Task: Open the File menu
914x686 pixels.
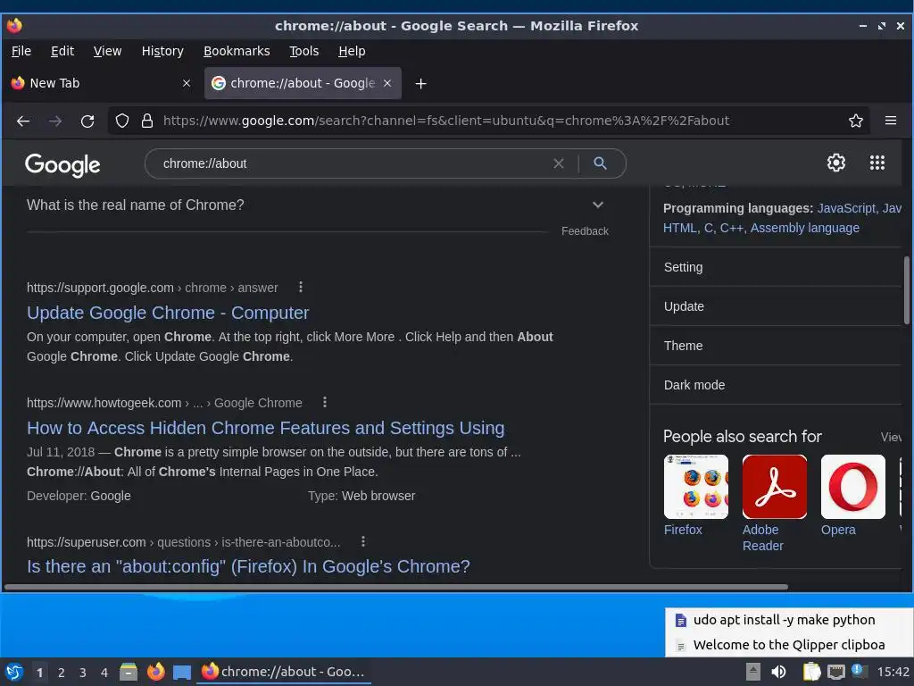Action: coord(21,51)
